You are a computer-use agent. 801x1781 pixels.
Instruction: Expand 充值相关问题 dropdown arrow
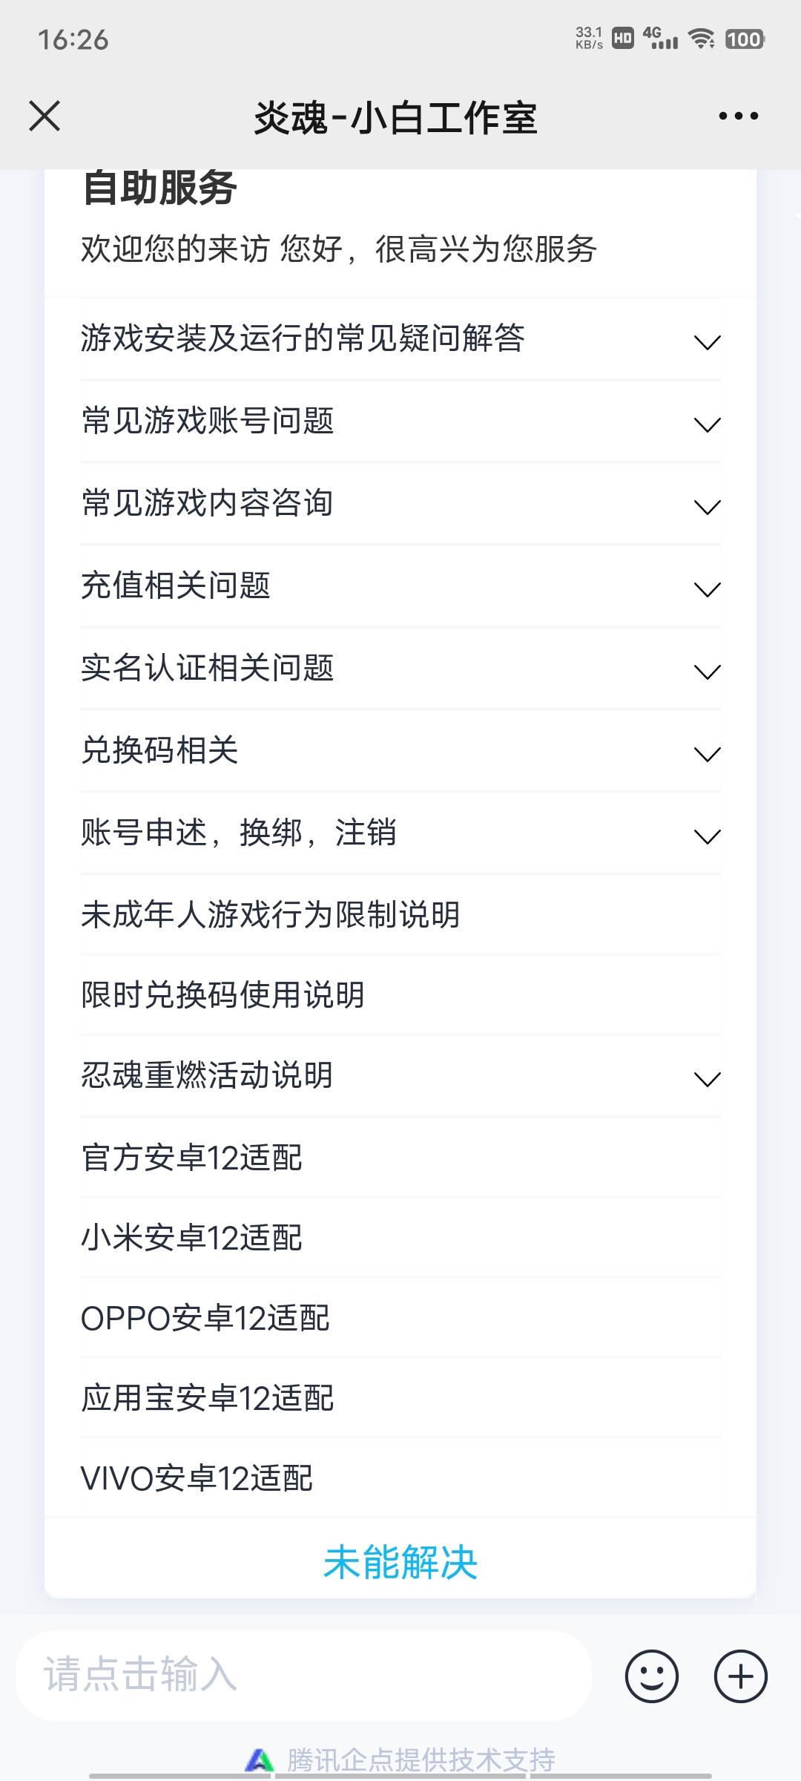coord(707,589)
